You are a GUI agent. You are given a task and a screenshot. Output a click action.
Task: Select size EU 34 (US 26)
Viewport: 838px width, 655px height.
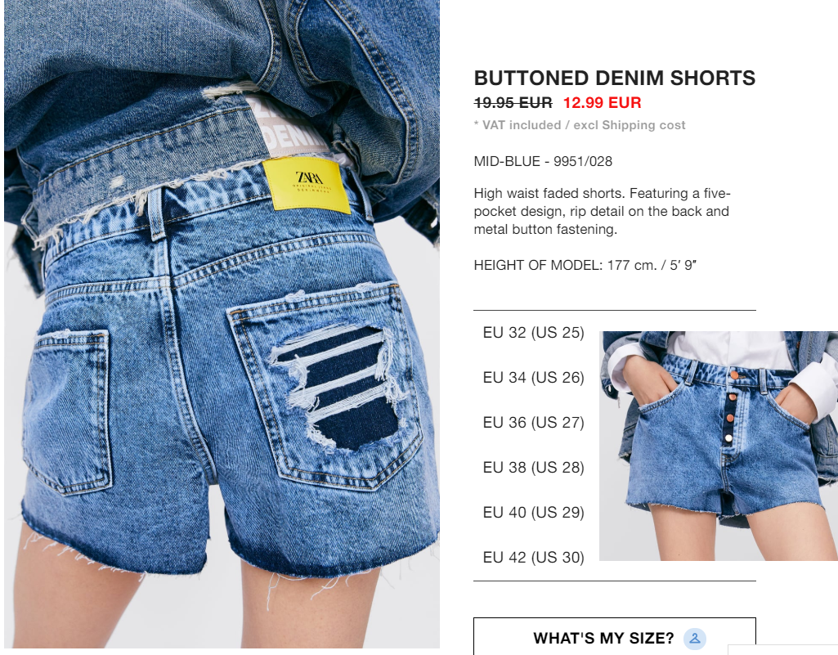click(533, 378)
